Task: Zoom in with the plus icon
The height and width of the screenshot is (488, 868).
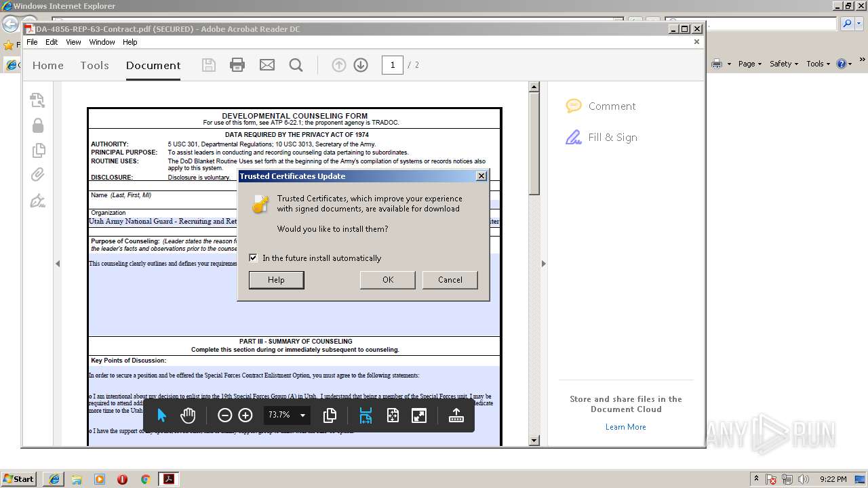Action: click(x=245, y=415)
